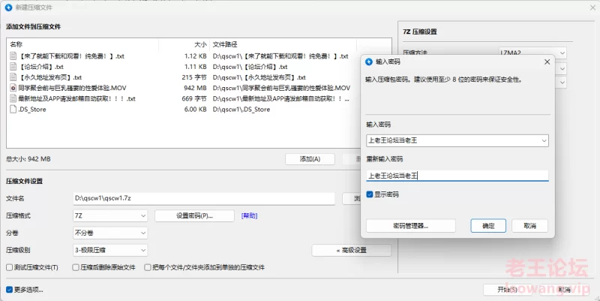Click the 添加(A) button
Image resolution: width=600 pixels, height=301 pixels.
click(x=310, y=159)
